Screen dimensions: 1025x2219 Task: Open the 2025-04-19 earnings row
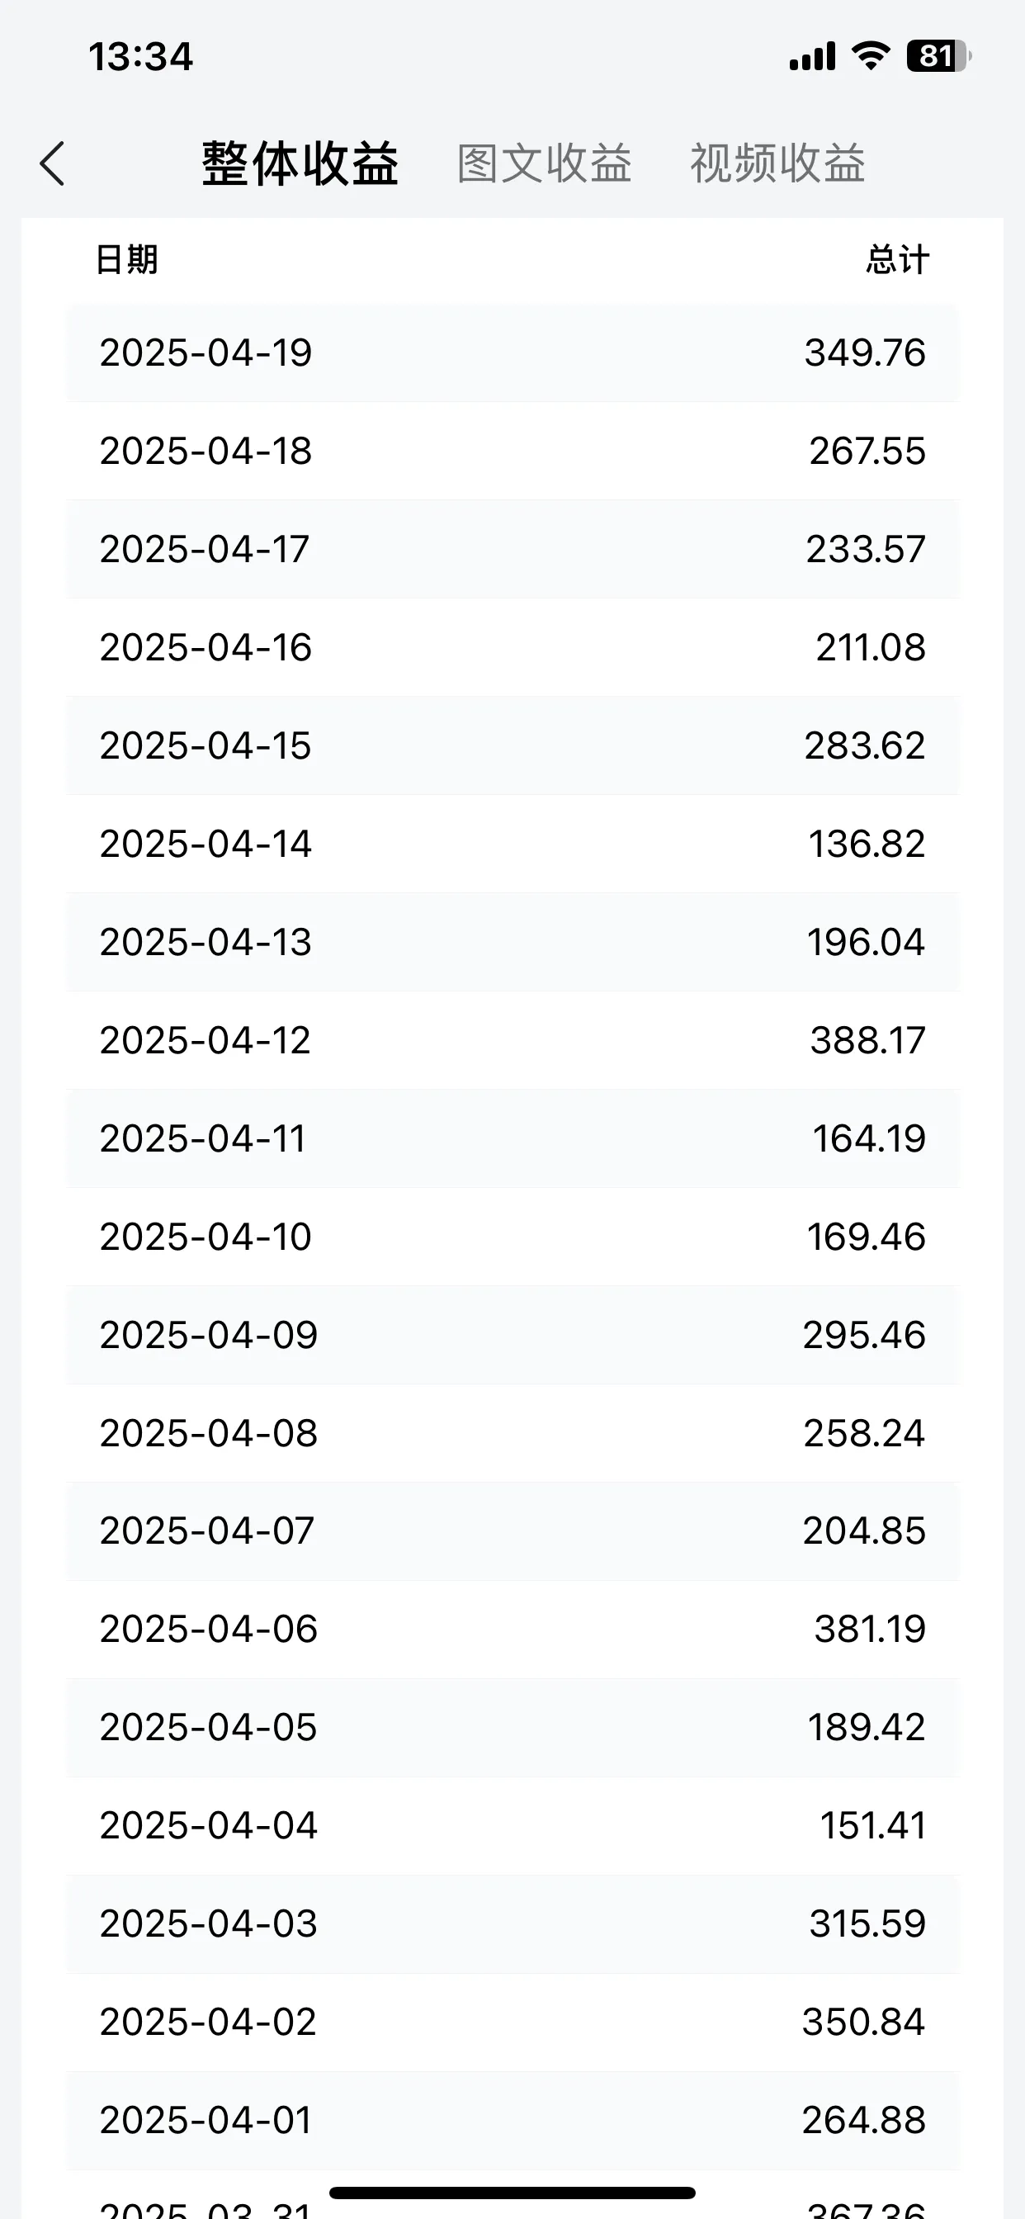tap(512, 353)
